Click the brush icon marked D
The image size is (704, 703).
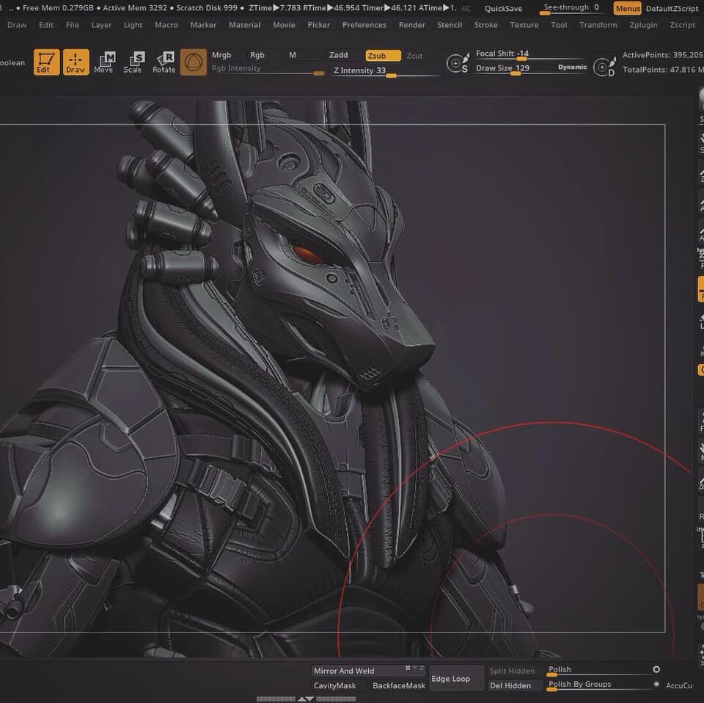coord(604,67)
